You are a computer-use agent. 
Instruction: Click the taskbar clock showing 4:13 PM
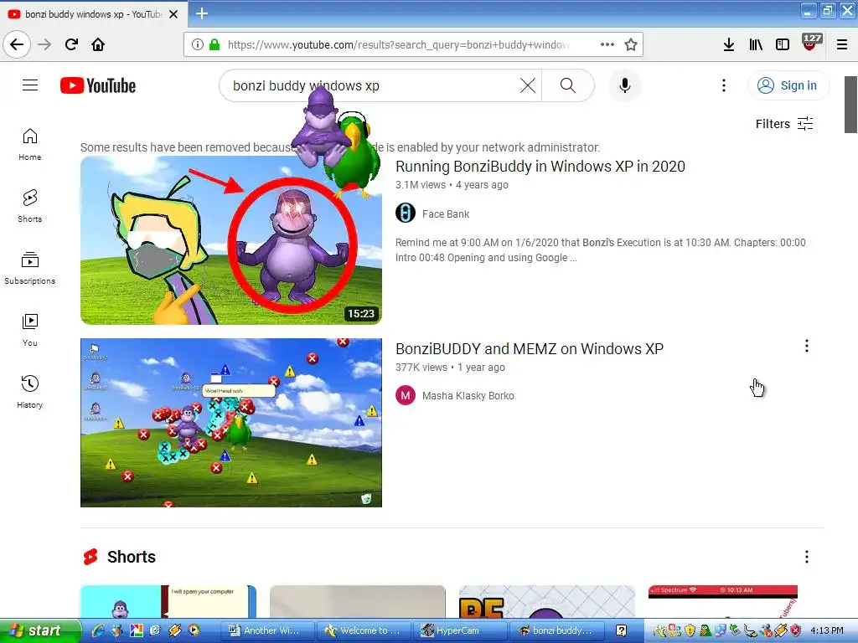click(827, 630)
